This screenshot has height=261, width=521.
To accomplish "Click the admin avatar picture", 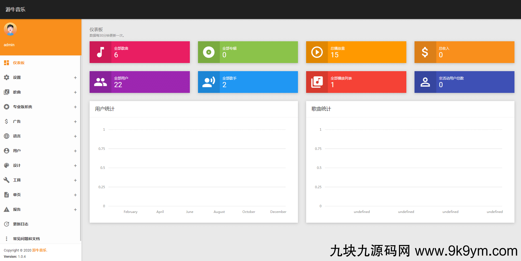I will click(x=10, y=29).
